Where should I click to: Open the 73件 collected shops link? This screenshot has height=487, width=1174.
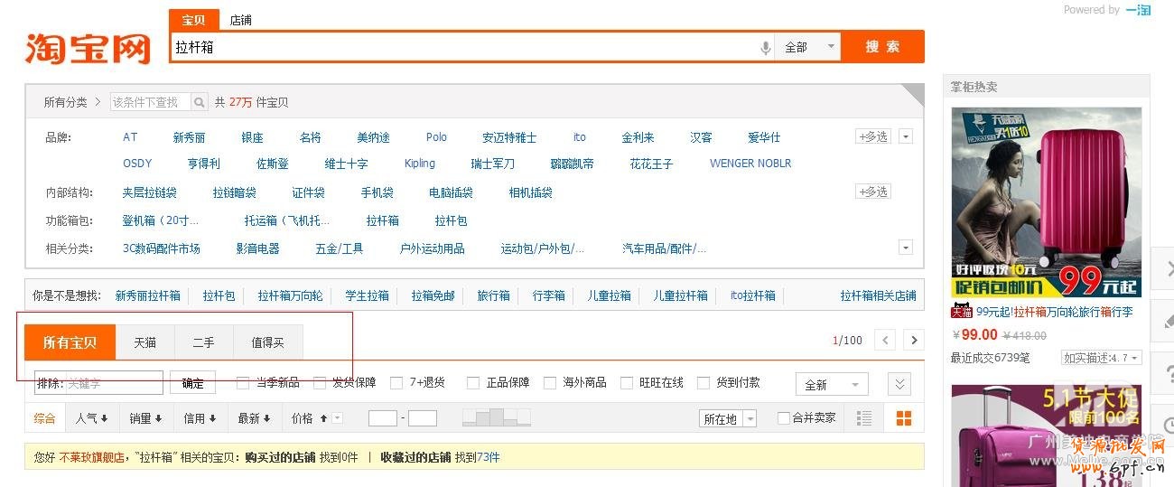(489, 457)
